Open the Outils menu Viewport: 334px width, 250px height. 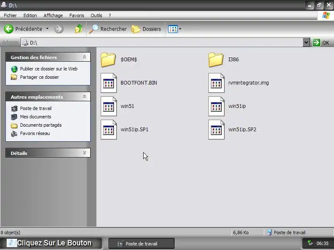[96, 15]
